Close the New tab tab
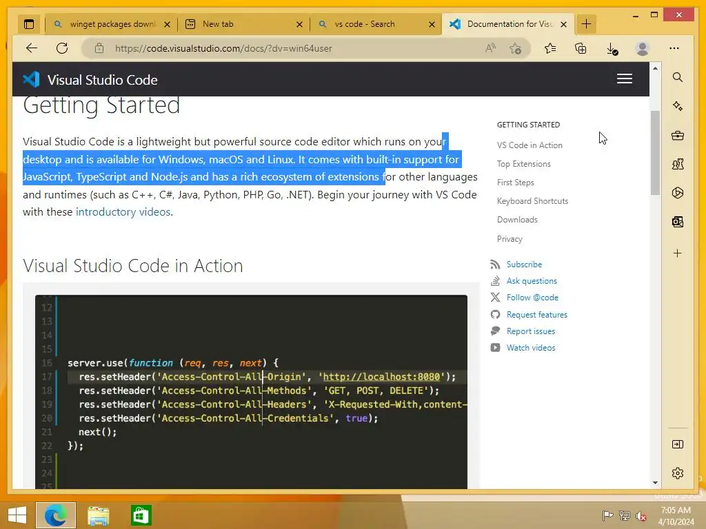This screenshot has width=706, height=529. tap(299, 24)
